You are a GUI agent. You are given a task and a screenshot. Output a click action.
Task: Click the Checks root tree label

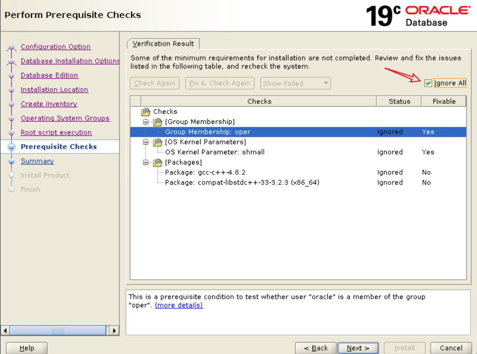(165, 112)
